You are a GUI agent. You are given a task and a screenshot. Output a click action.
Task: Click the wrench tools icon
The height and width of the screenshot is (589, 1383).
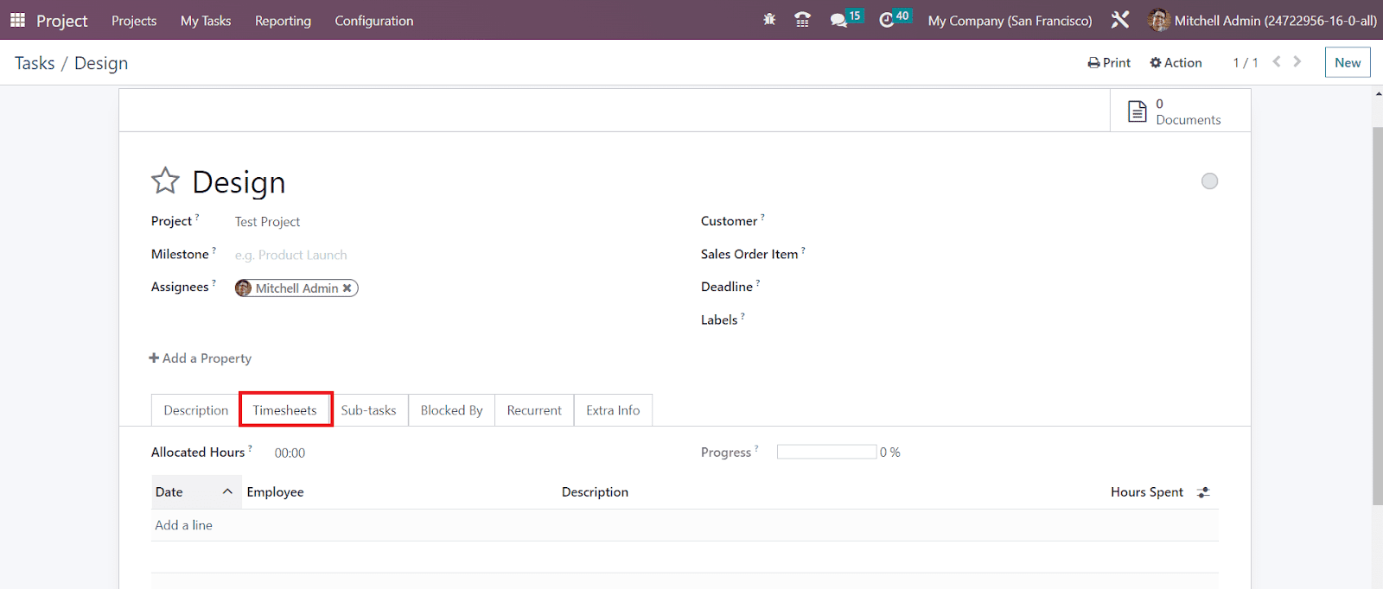(1120, 20)
